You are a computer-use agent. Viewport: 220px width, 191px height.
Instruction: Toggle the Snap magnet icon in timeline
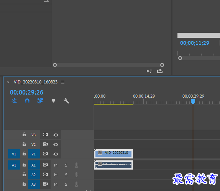(27, 101)
